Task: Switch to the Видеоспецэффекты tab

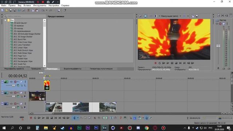Action: [x=72, y=69]
